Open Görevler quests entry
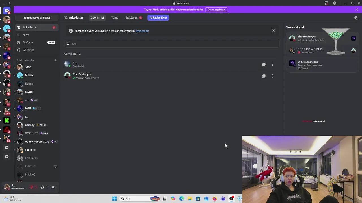The height and width of the screenshot is (203, 362). click(37, 50)
